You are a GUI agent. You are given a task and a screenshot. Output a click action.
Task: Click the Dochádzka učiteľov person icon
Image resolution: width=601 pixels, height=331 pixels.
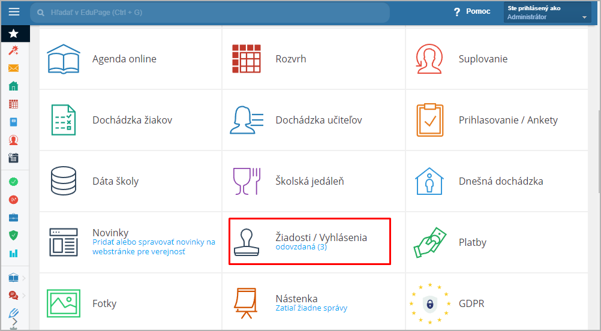(247, 120)
